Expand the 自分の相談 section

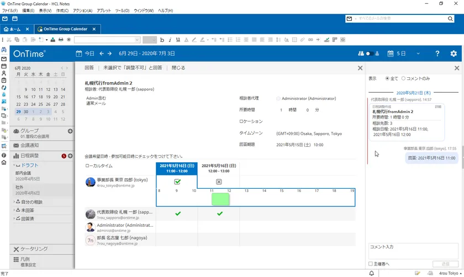(15, 202)
